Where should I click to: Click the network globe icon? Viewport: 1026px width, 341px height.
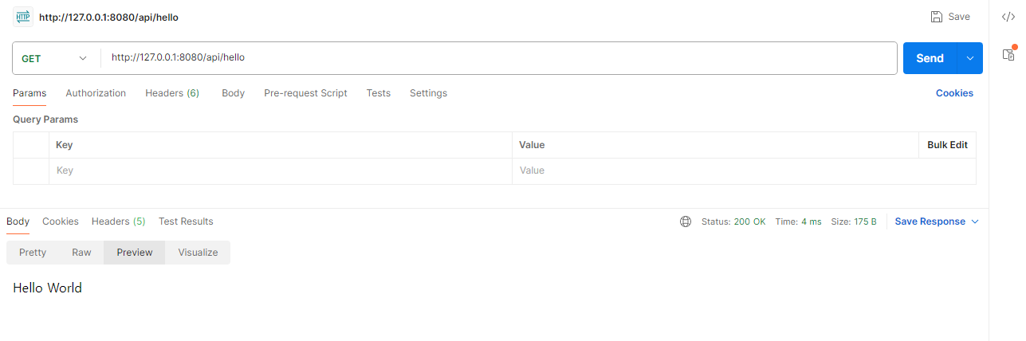pos(686,221)
